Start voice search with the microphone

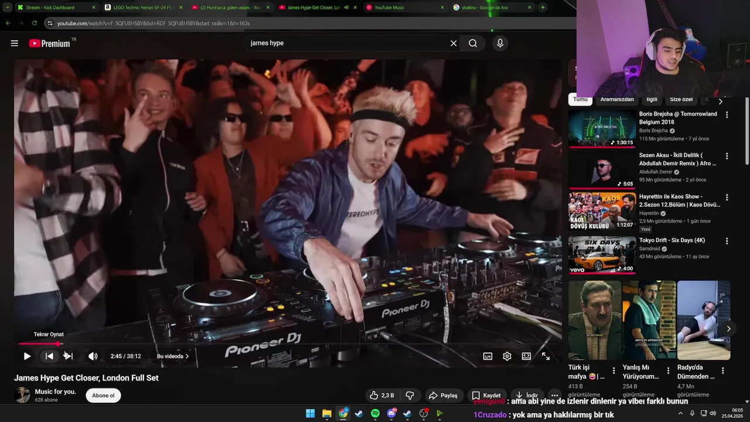pos(500,43)
